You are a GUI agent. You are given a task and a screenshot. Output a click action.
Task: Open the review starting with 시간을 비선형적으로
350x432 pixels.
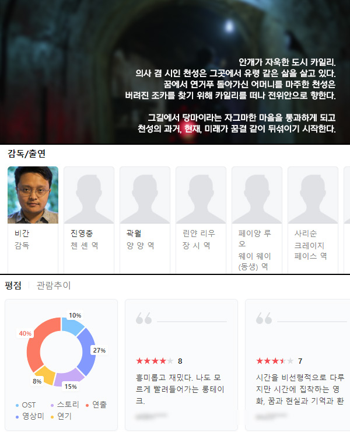(x=297, y=364)
